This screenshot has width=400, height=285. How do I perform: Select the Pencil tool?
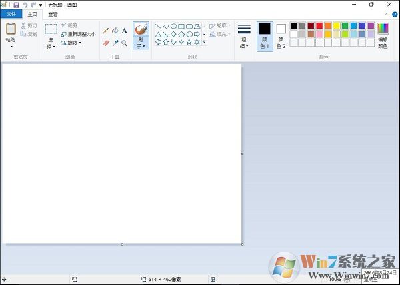pyautogui.click(x=106, y=31)
